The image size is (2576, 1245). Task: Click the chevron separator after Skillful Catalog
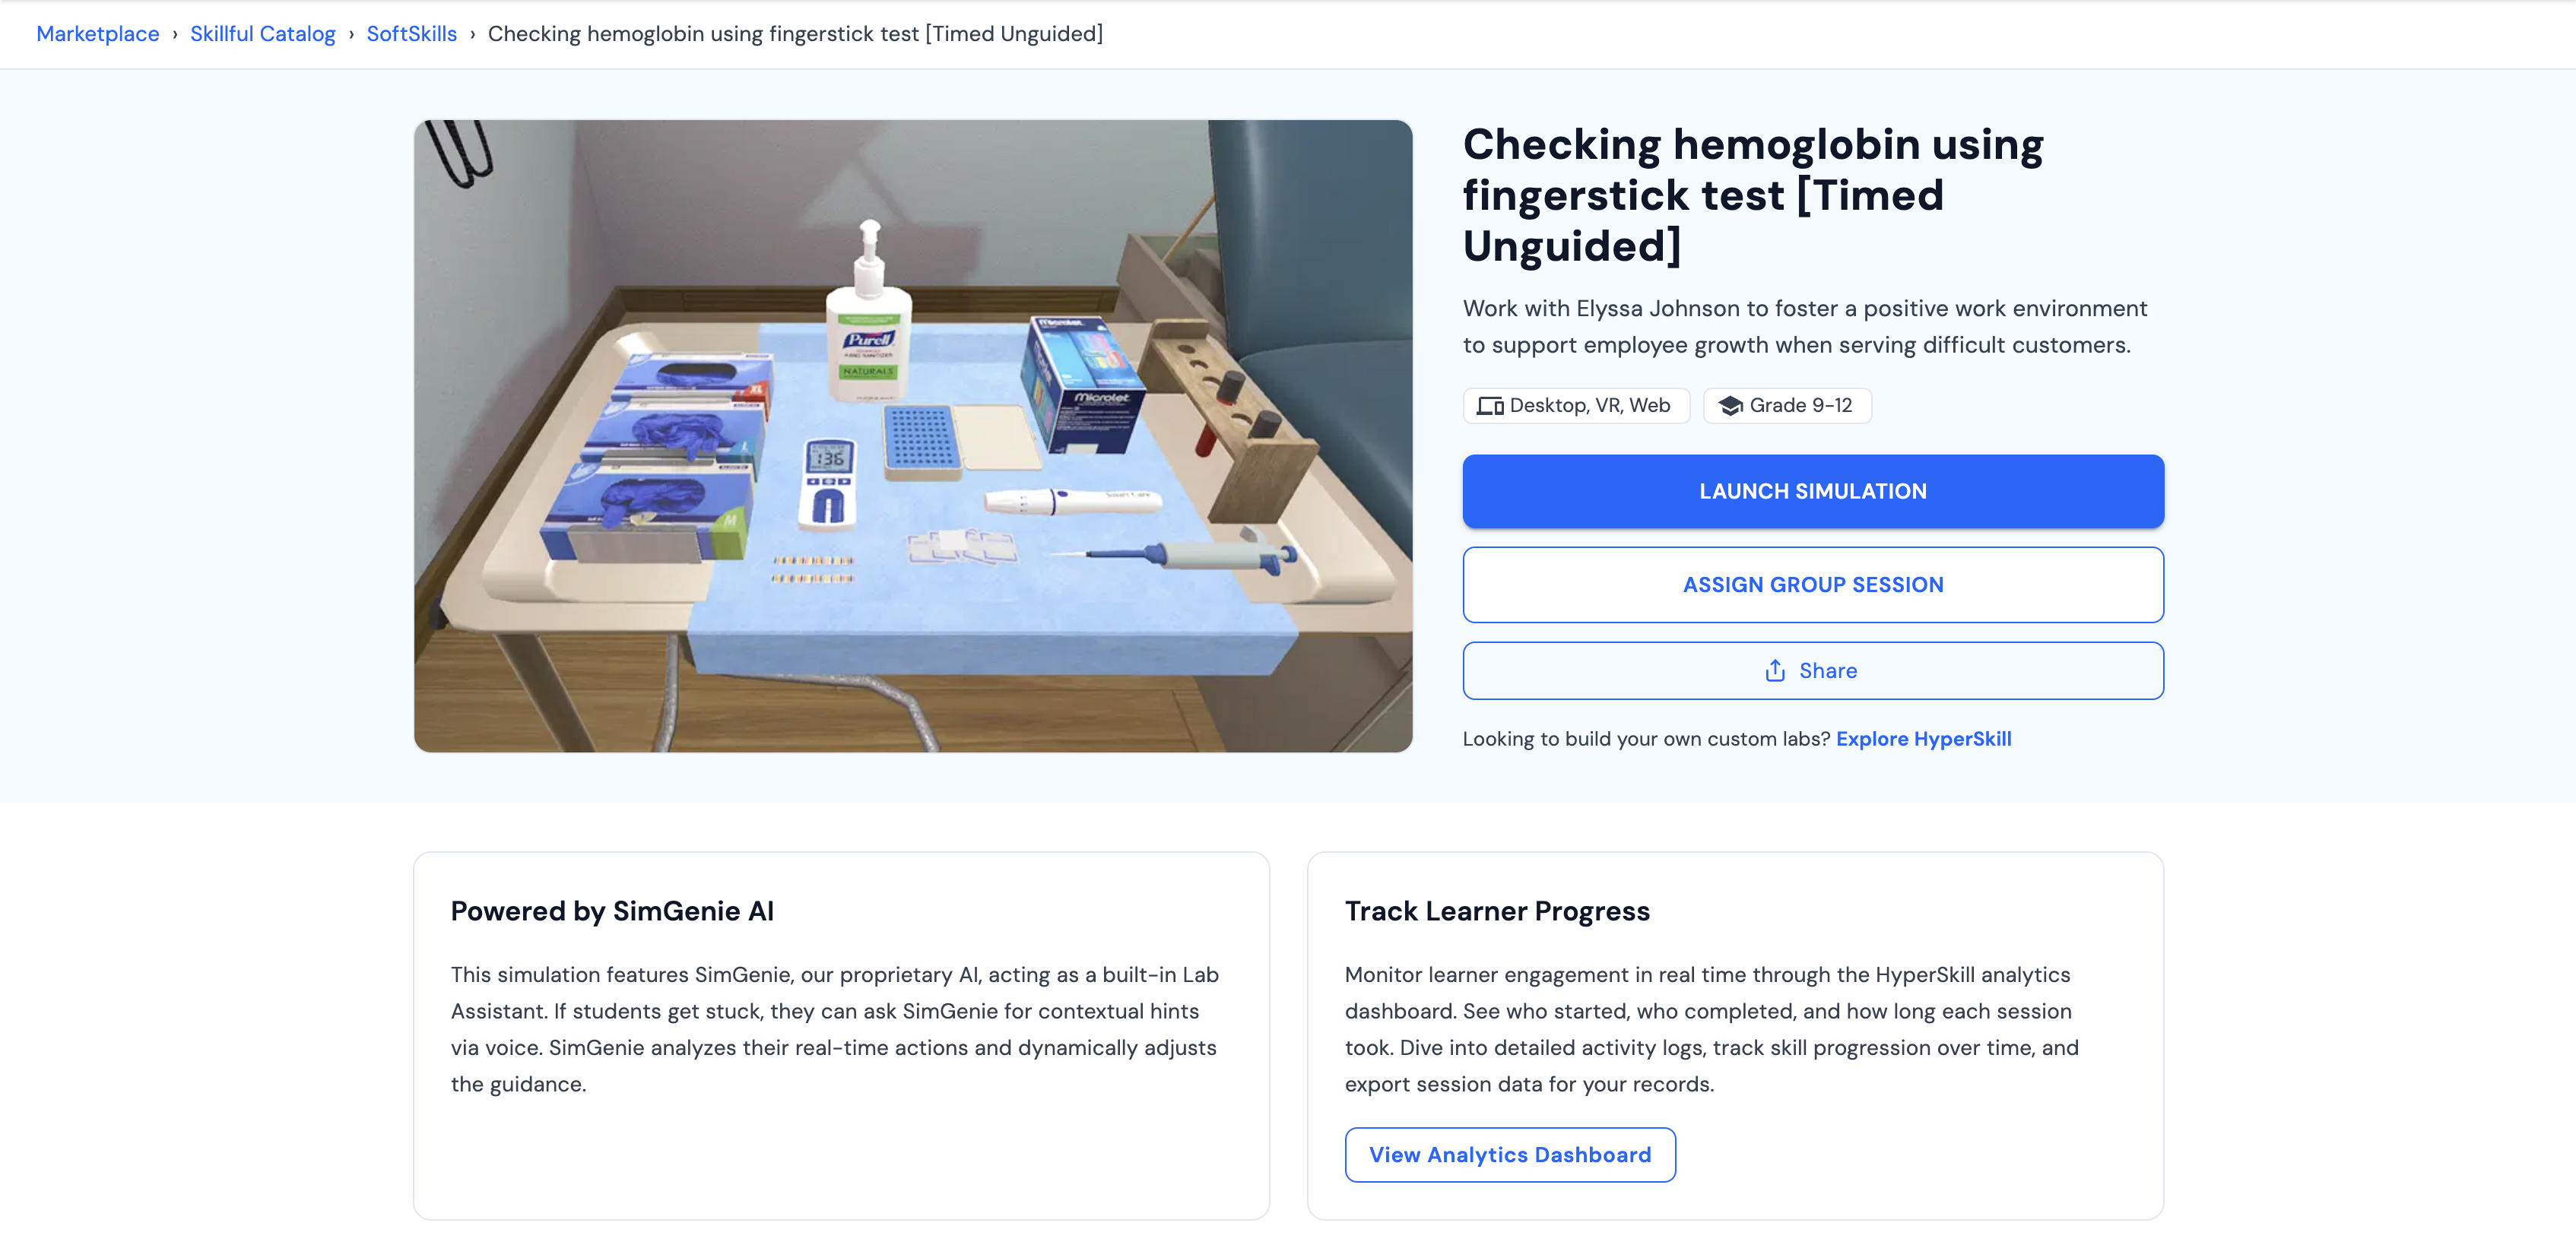[351, 34]
